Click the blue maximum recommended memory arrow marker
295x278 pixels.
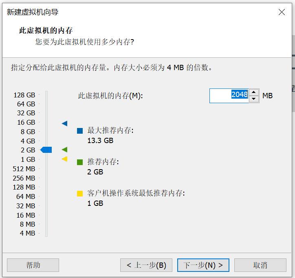point(64,124)
